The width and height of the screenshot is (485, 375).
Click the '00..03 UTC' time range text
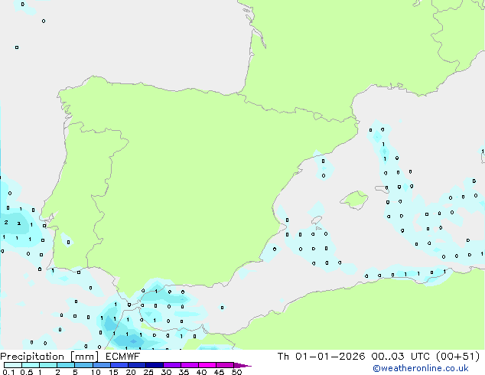(x=401, y=357)
